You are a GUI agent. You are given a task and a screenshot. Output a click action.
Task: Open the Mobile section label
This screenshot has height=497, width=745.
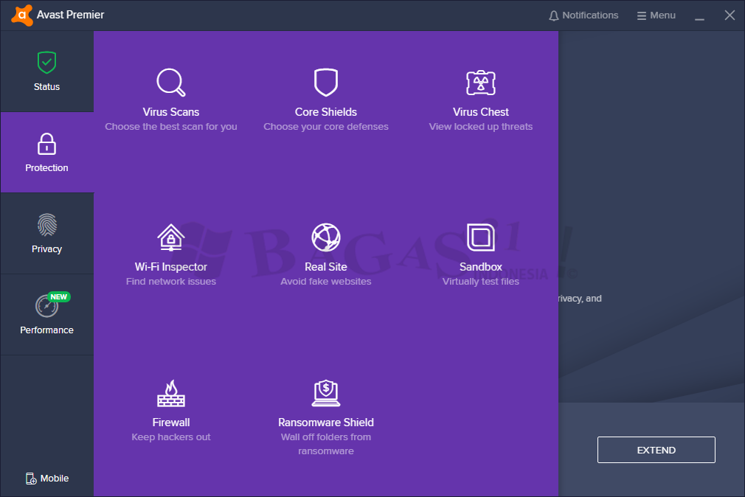pos(54,479)
